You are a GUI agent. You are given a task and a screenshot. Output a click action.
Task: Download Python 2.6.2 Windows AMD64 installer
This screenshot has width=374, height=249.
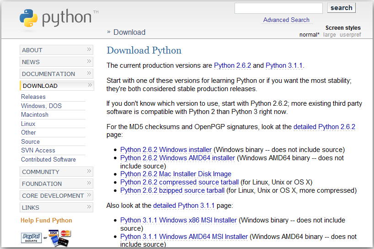pyautogui.click(x=177, y=158)
